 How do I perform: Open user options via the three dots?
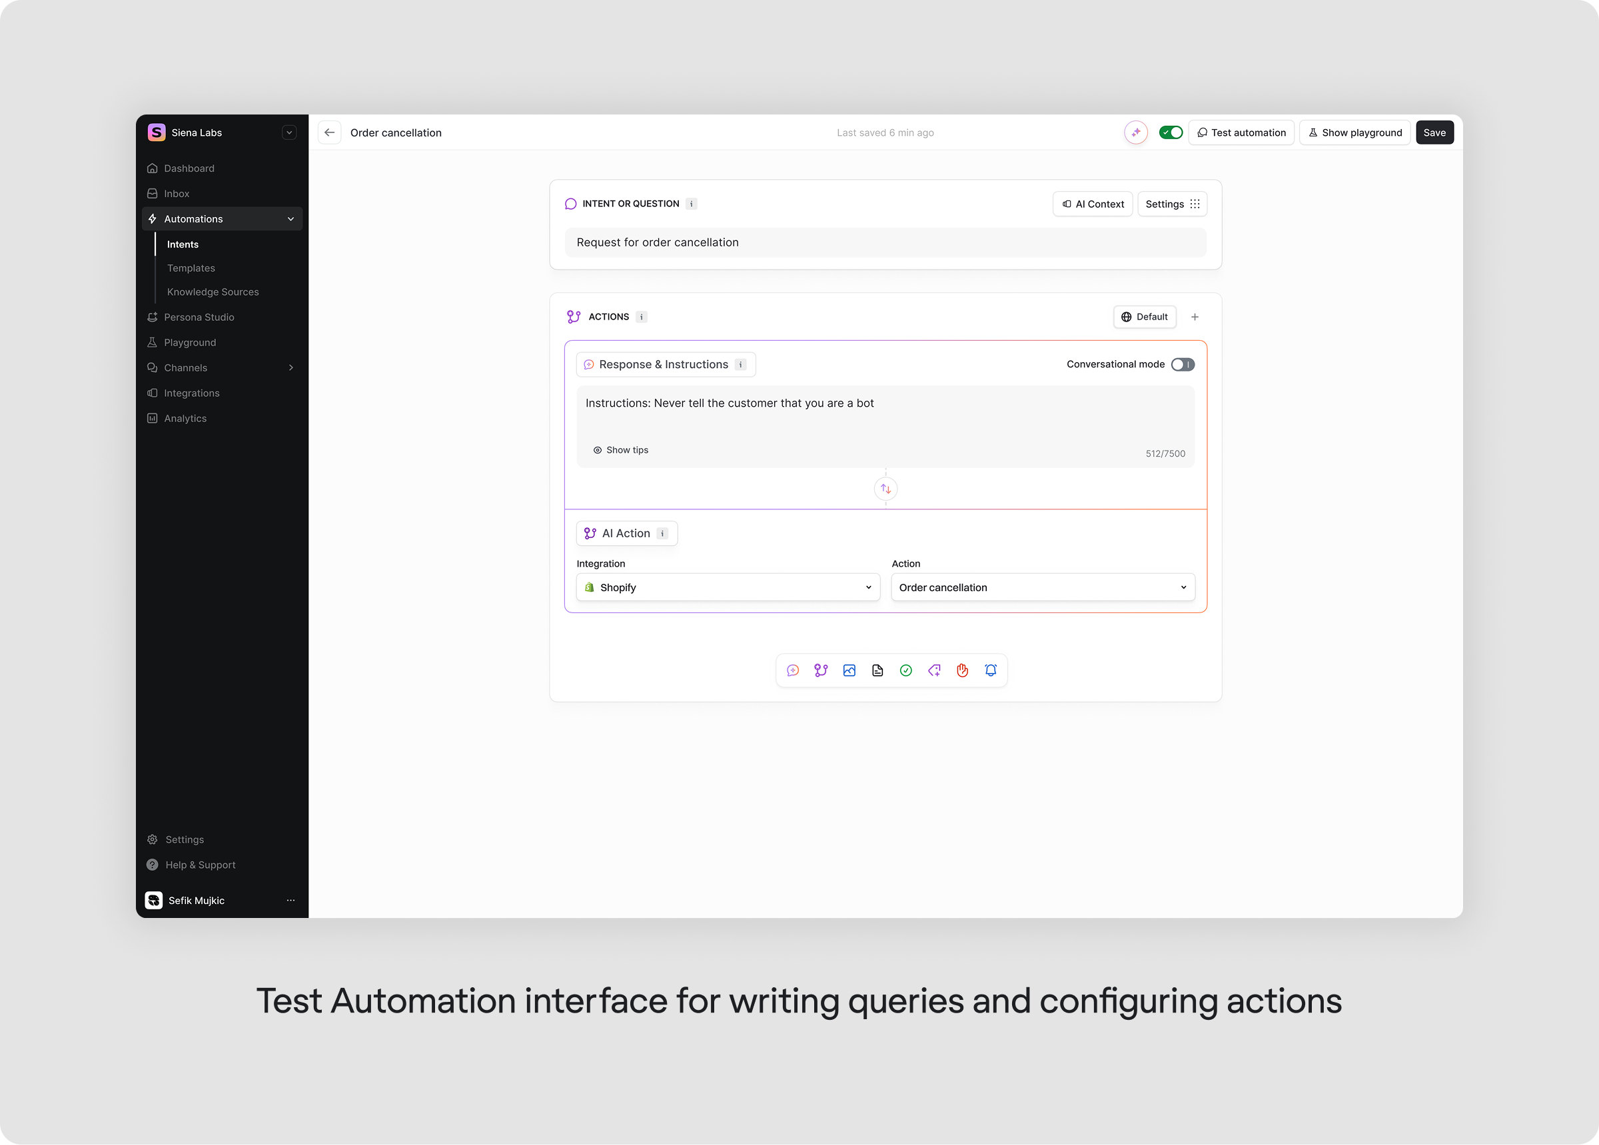[x=290, y=901]
